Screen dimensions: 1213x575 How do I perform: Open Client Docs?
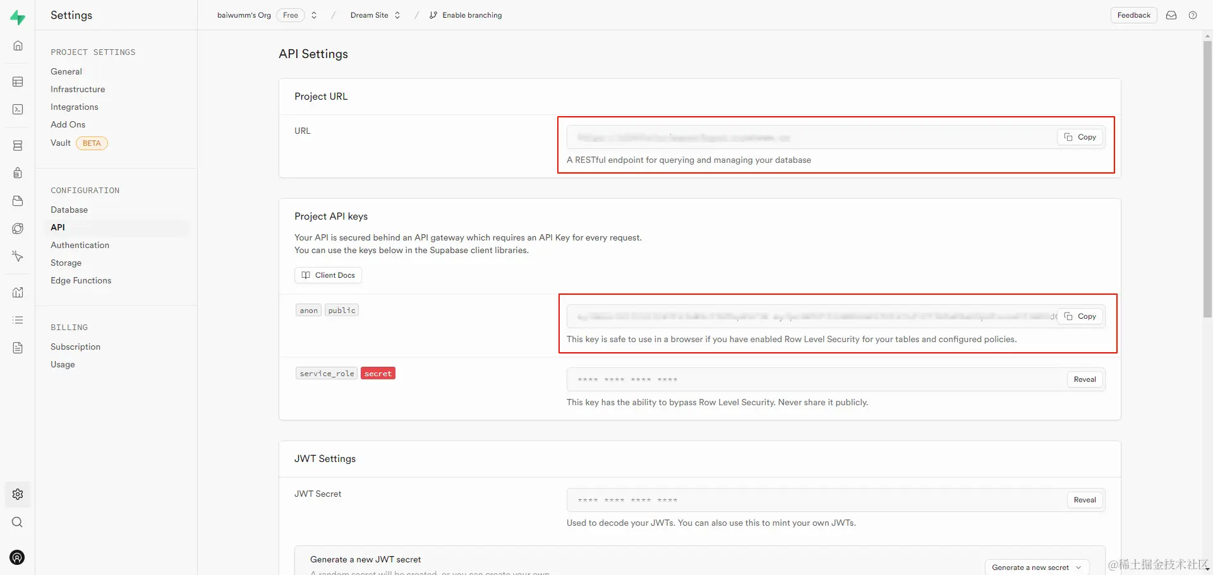pyautogui.click(x=328, y=275)
